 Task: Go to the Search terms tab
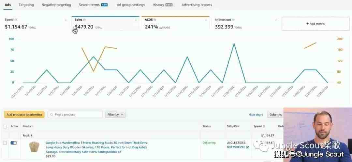pyautogui.click(x=93, y=5)
